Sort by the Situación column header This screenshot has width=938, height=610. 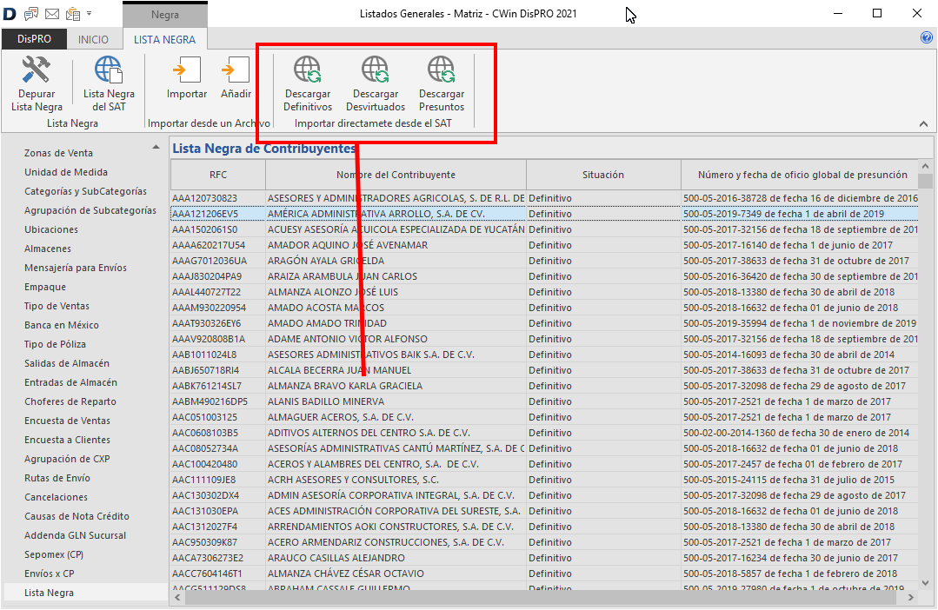[x=602, y=175]
